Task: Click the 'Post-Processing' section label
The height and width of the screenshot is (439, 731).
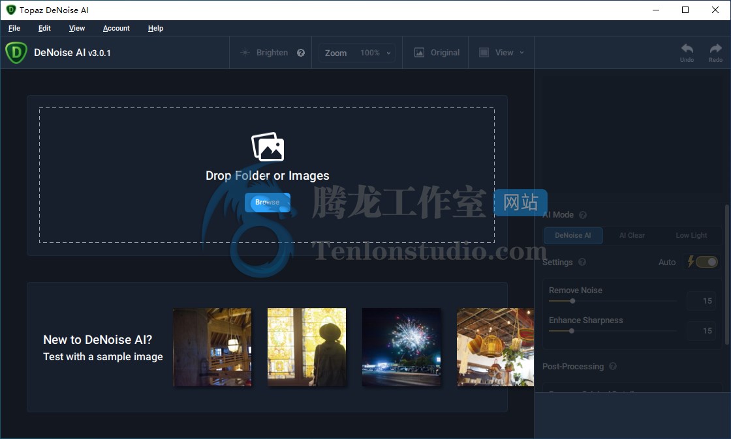Action: 573,367
